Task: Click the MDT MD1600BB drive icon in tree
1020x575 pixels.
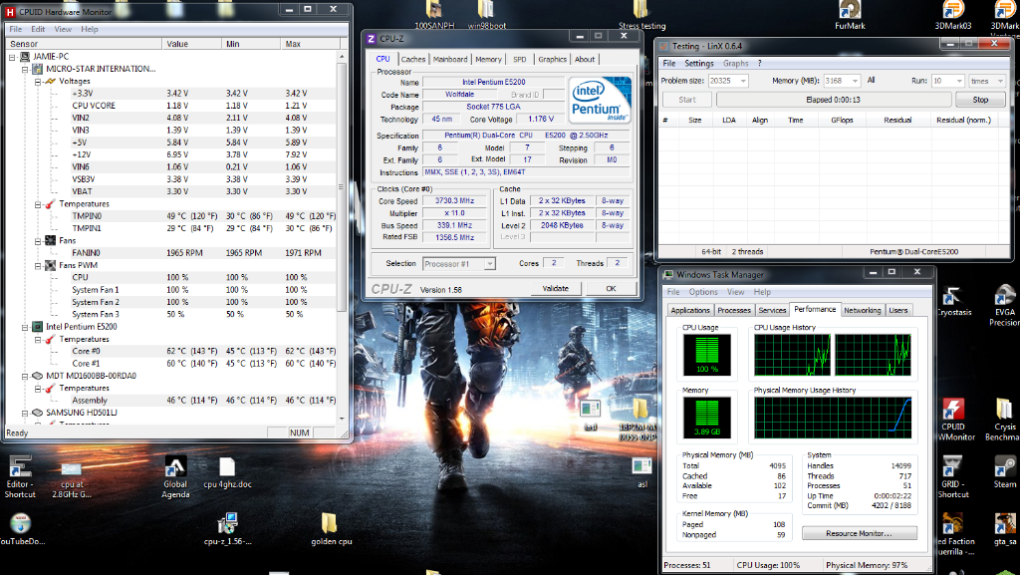Action: tap(37, 376)
